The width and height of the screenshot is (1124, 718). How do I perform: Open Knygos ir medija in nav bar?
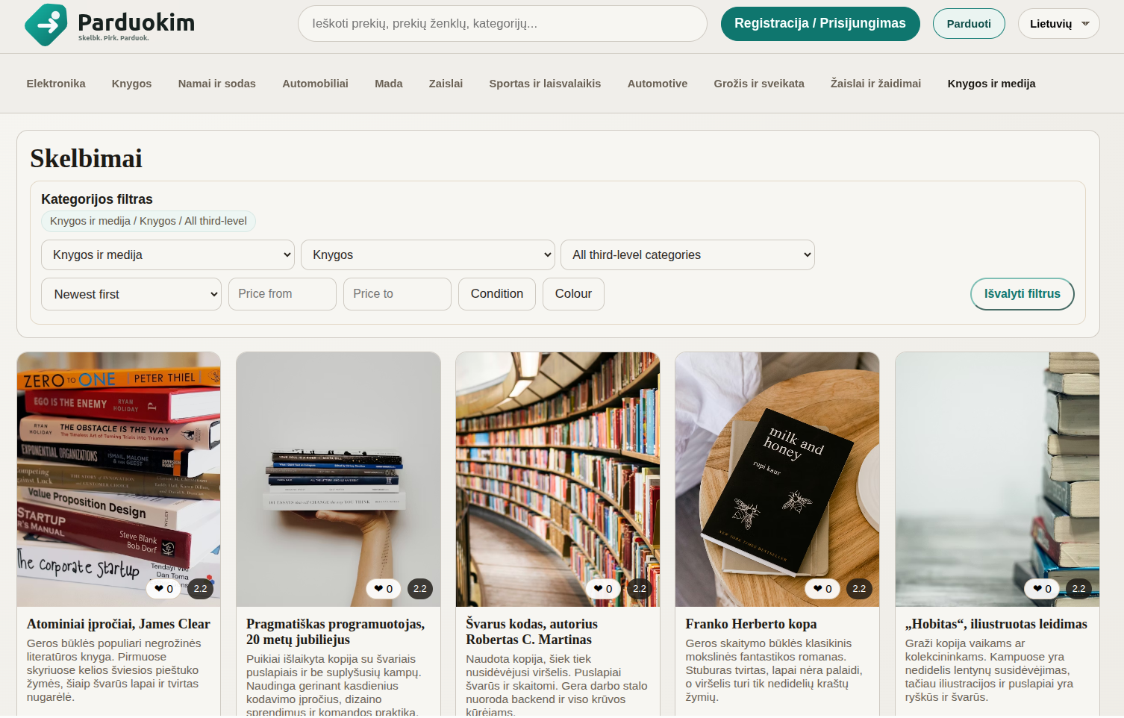tap(991, 84)
